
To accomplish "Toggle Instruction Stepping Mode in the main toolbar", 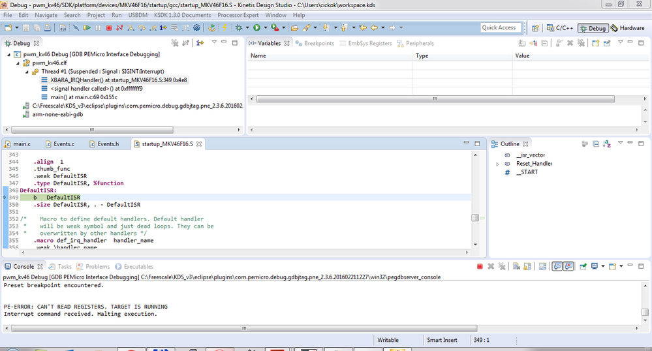I will 163,28.
